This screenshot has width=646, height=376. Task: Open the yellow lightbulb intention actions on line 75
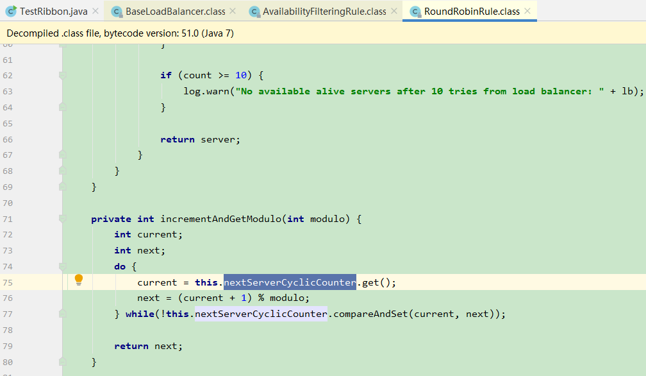[79, 280]
